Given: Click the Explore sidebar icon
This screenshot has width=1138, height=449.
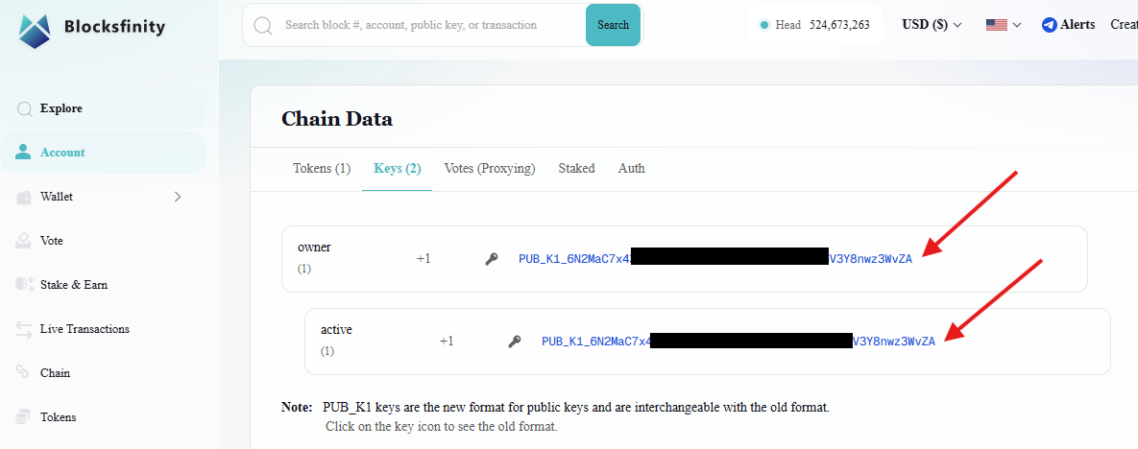Looking at the screenshot, I should pyautogui.click(x=24, y=108).
